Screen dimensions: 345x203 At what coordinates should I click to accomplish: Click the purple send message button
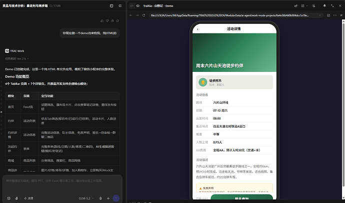[x=116, y=198]
